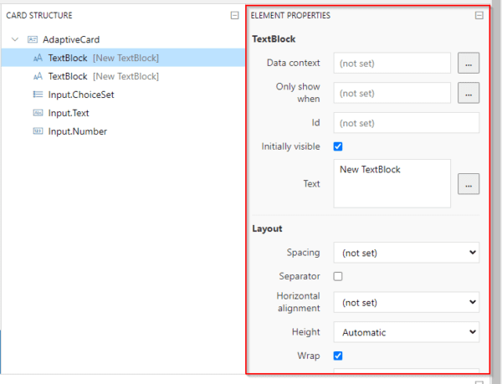Screen dimensions: 502x384
Task: Click the Input.ChoiceSet list icon
Action: (x=38, y=95)
